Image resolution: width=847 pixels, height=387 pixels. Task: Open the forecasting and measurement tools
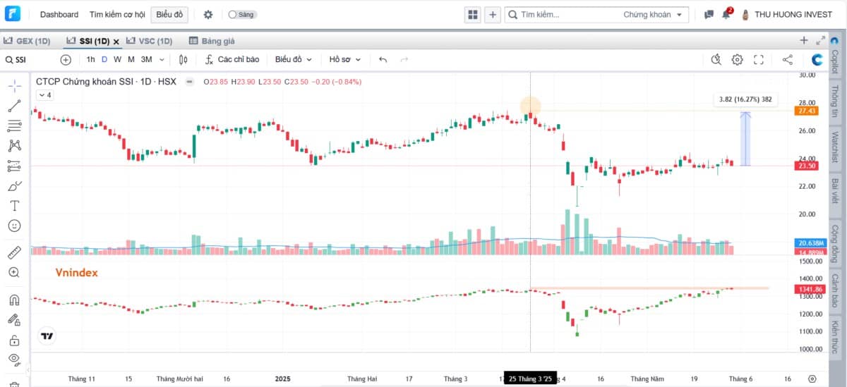(x=14, y=166)
